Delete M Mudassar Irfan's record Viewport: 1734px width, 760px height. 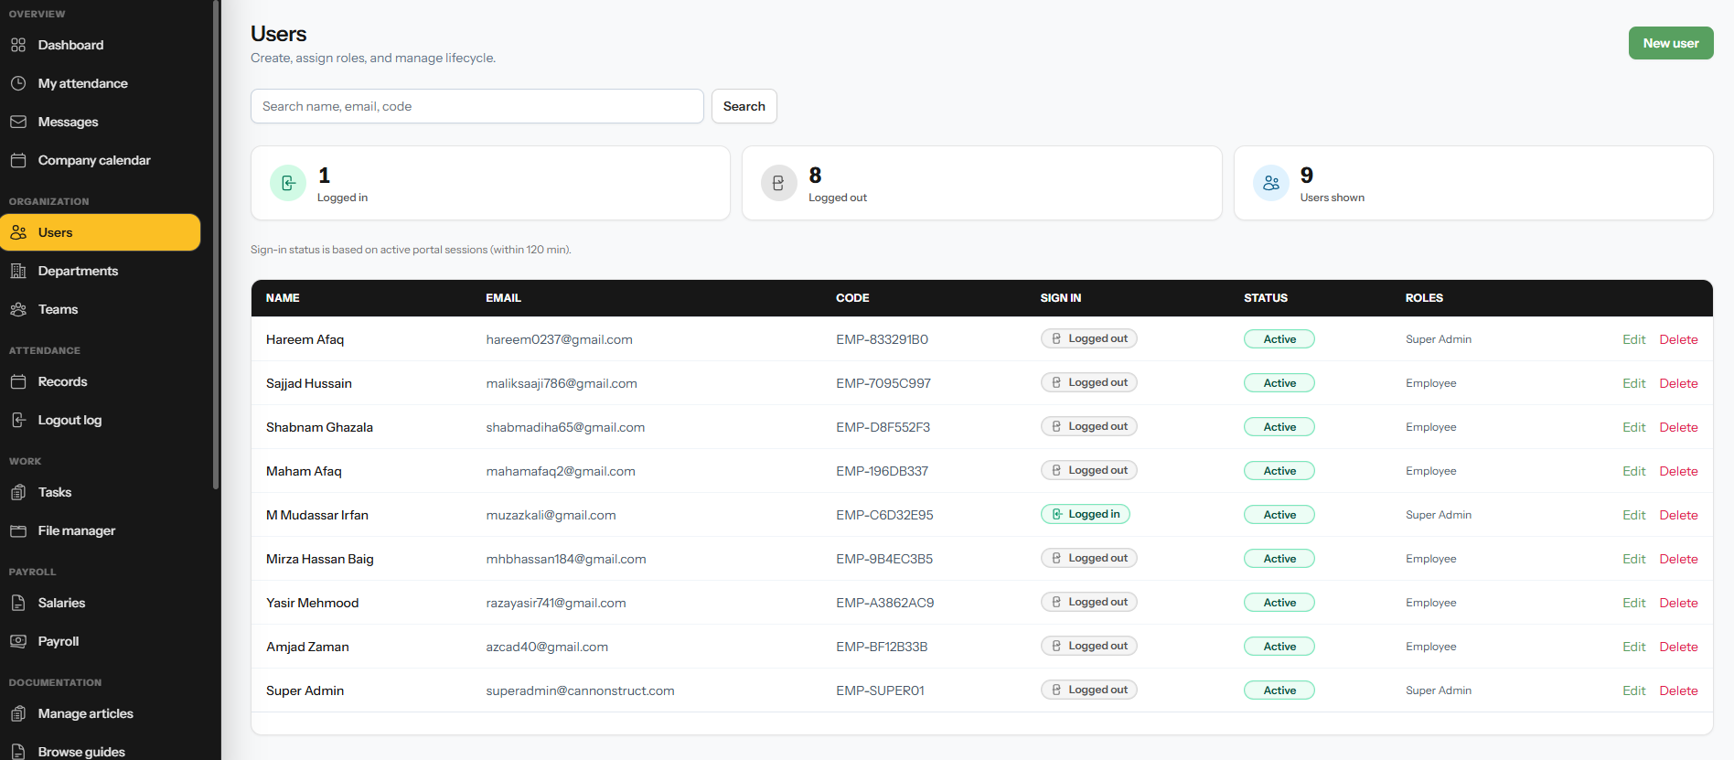click(1678, 515)
